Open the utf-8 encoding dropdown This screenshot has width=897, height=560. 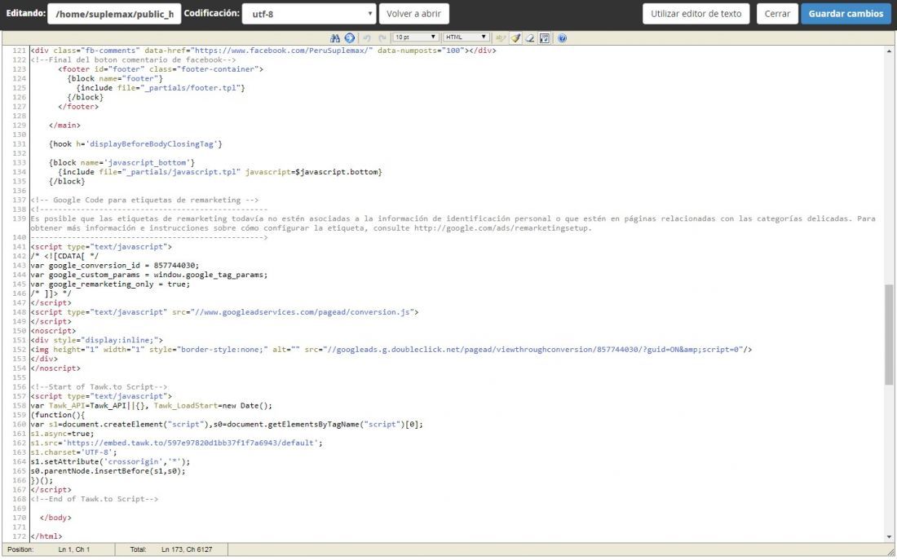(309, 14)
